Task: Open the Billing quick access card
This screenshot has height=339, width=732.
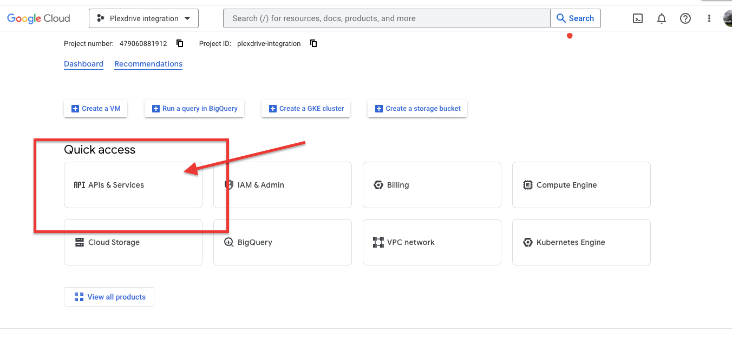Action: point(432,185)
